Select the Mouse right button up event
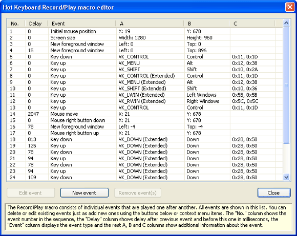Viewport: 297px width, 236px height. [145, 133]
